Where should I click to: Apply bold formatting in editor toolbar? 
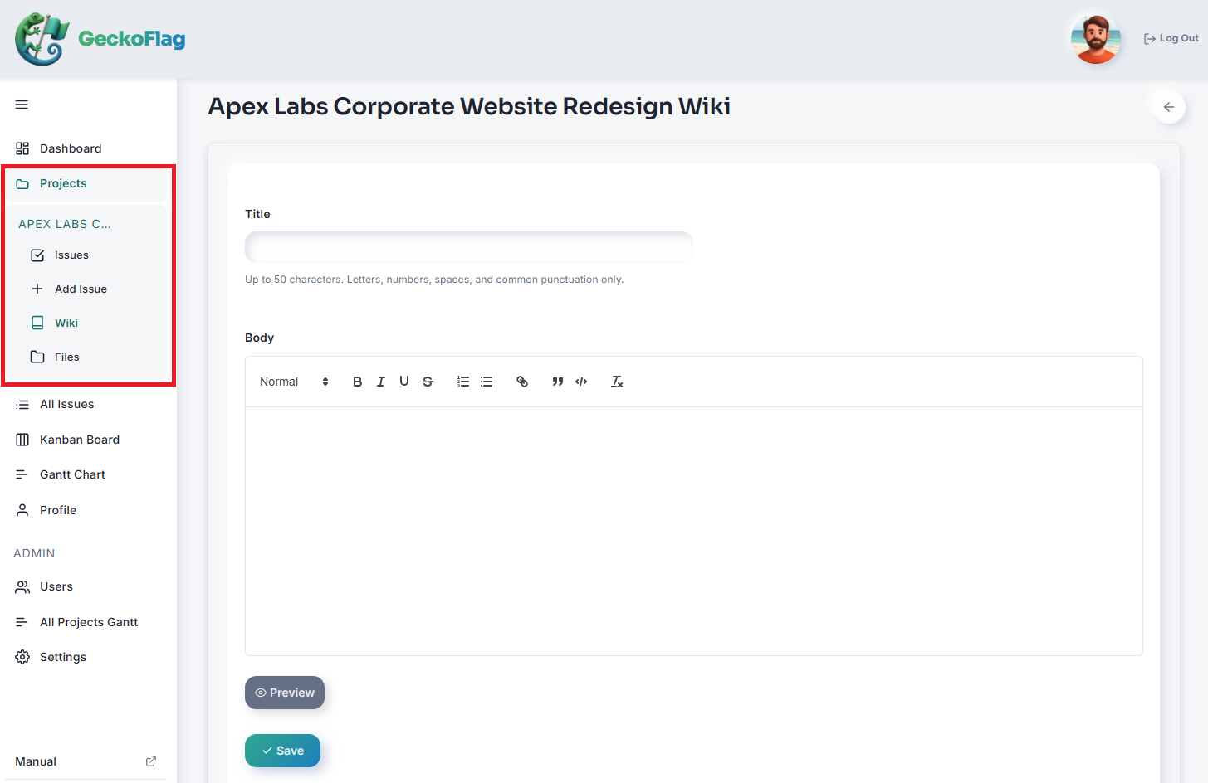(x=357, y=382)
